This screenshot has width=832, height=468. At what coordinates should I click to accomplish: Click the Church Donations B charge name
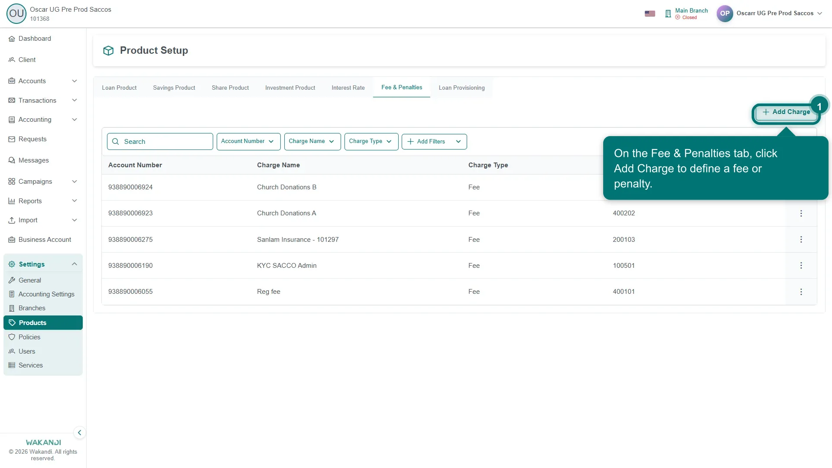(x=286, y=187)
